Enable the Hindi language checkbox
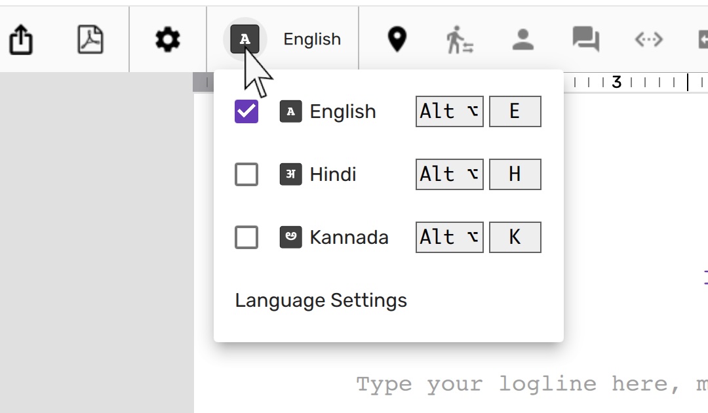Image resolution: width=708 pixels, height=413 pixels. click(x=246, y=174)
